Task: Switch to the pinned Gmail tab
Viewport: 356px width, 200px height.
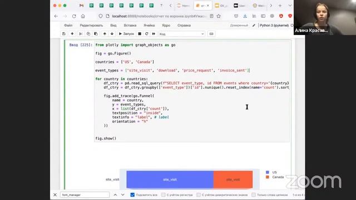Action: 82,6
